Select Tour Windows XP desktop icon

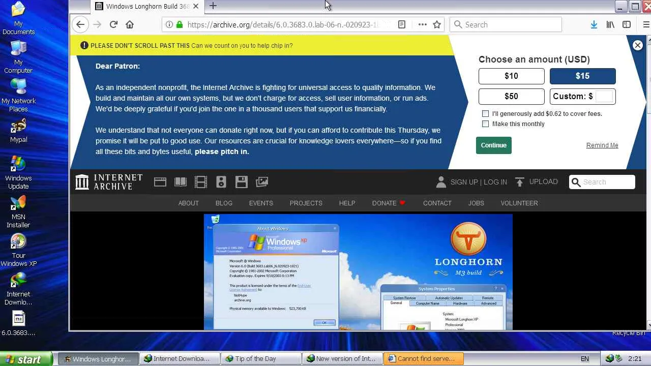(x=18, y=250)
